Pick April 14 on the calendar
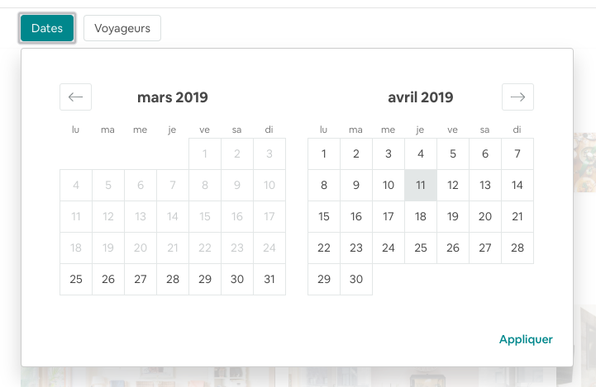The width and height of the screenshot is (596, 387). click(517, 185)
